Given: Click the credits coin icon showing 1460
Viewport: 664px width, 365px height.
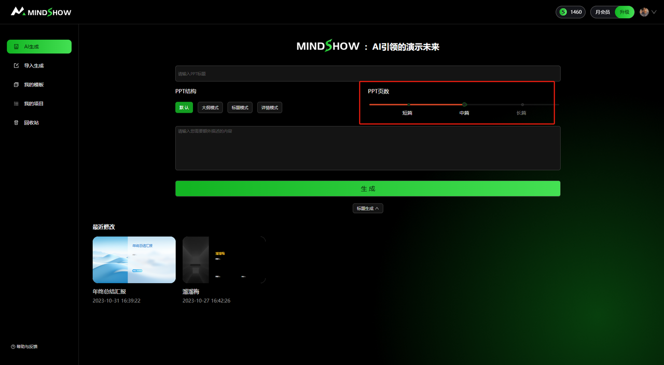Looking at the screenshot, I should (562, 12).
